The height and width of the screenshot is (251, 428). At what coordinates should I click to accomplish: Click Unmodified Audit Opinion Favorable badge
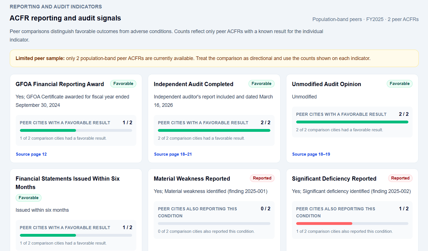pos(399,84)
